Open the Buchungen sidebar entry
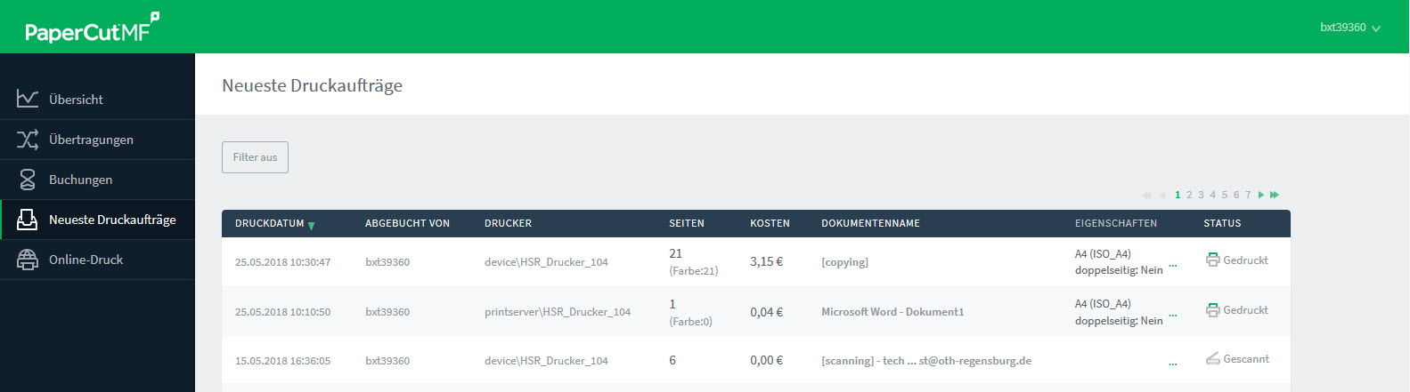 click(x=80, y=180)
